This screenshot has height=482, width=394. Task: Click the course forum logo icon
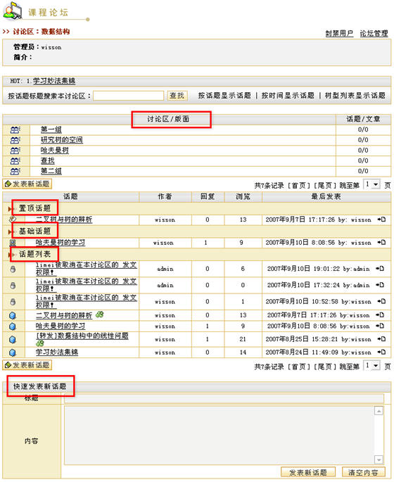click(12, 11)
